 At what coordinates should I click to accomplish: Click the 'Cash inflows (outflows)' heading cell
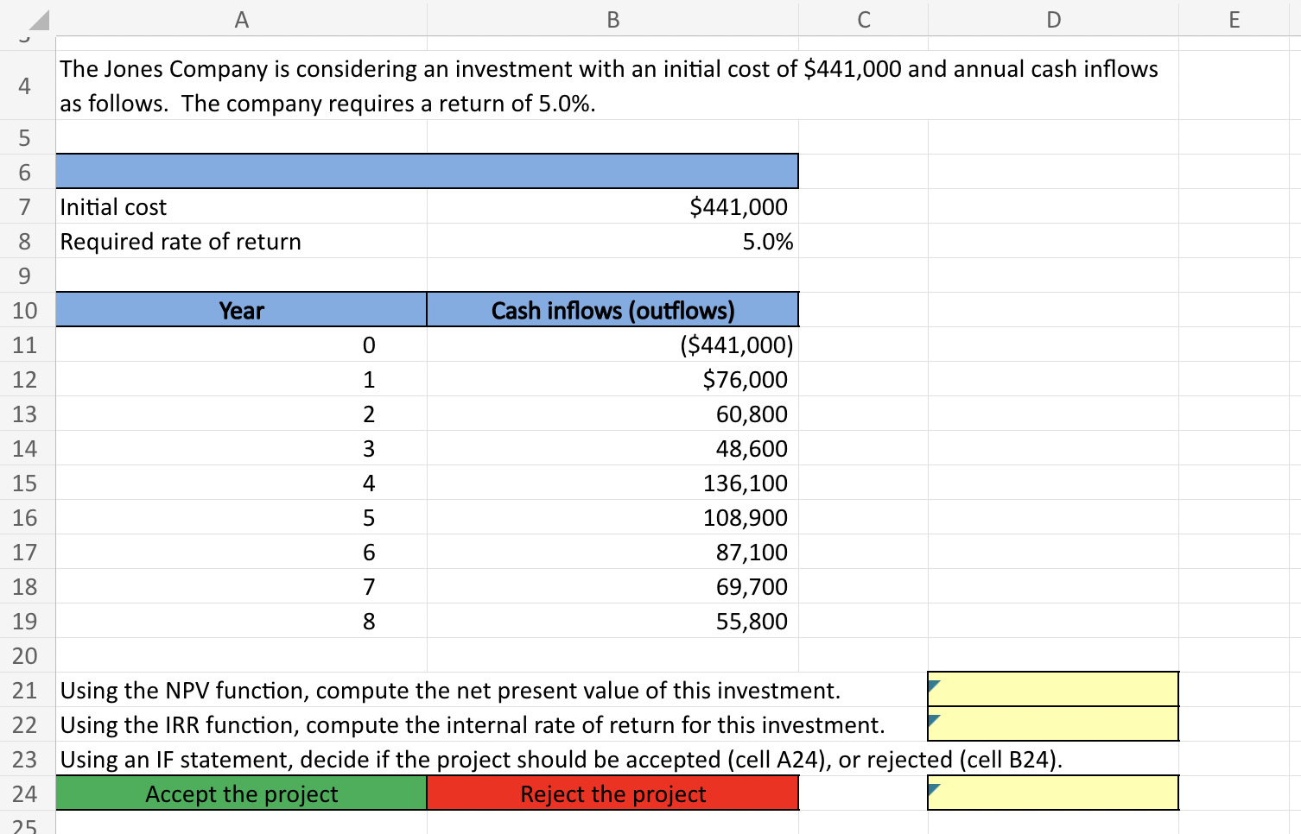[612, 310]
